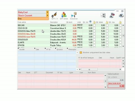Tick Qt. min checkbox in DOUDOU01 row
Viewport: 135px width, 101px height.
click(94, 40)
